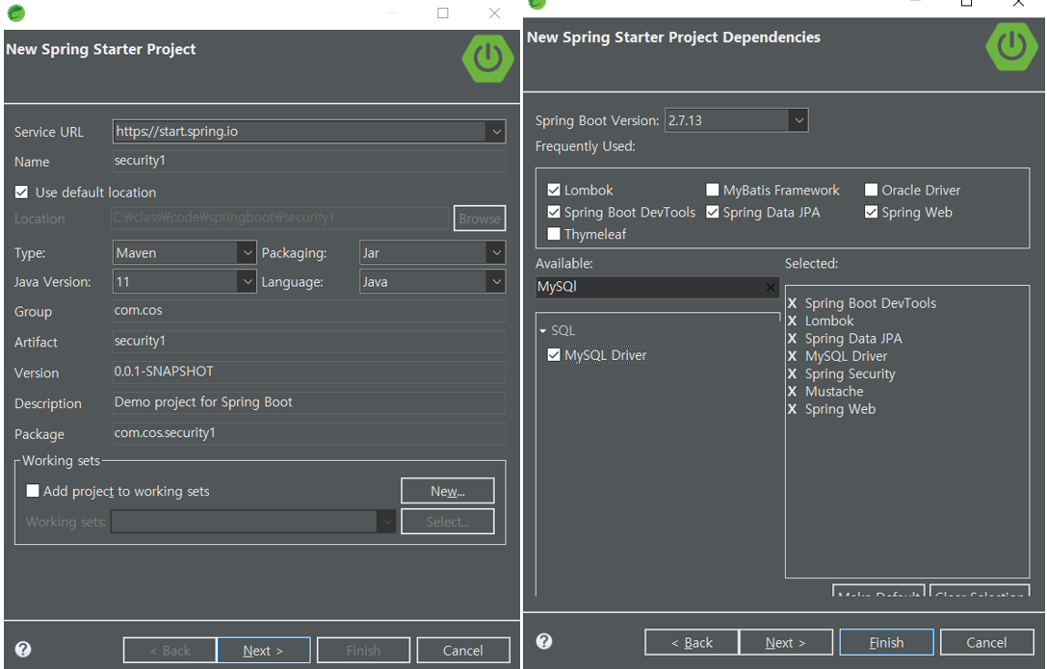Check the Thymeleaf dependency

[x=554, y=234]
